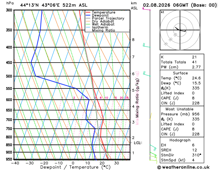Click the teal wind barb at 400 hPa
This screenshot has width=220, height=170.
(147, 45)
